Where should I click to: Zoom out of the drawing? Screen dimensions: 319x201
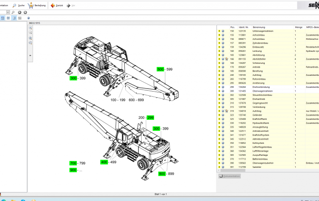coord(30,32)
